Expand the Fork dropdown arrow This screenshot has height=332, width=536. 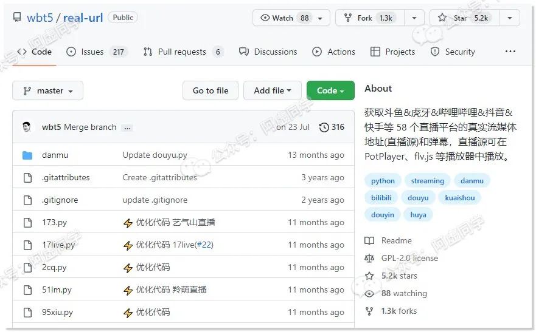[414, 18]
